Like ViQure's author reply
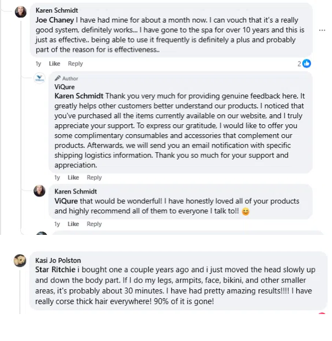 click(73, 178)
